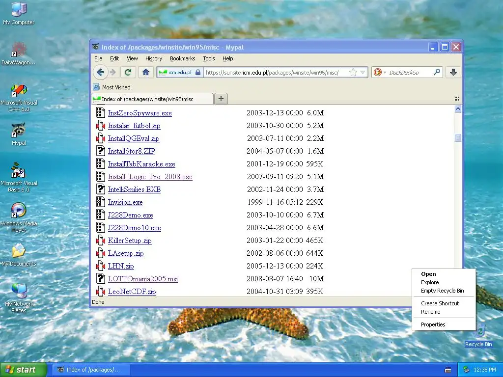Open the J228Demo10.exe link
The width and height of the screenshot is (503, 377).
point(134,228)
